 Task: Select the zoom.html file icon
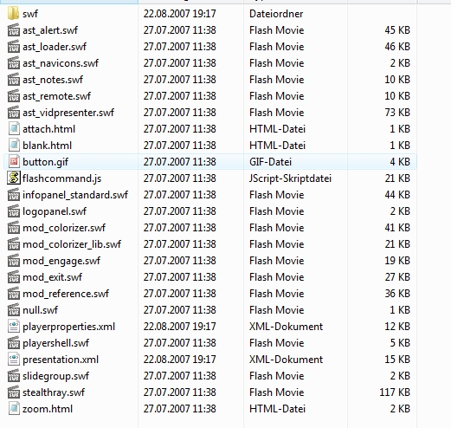[x=14, y=409]
